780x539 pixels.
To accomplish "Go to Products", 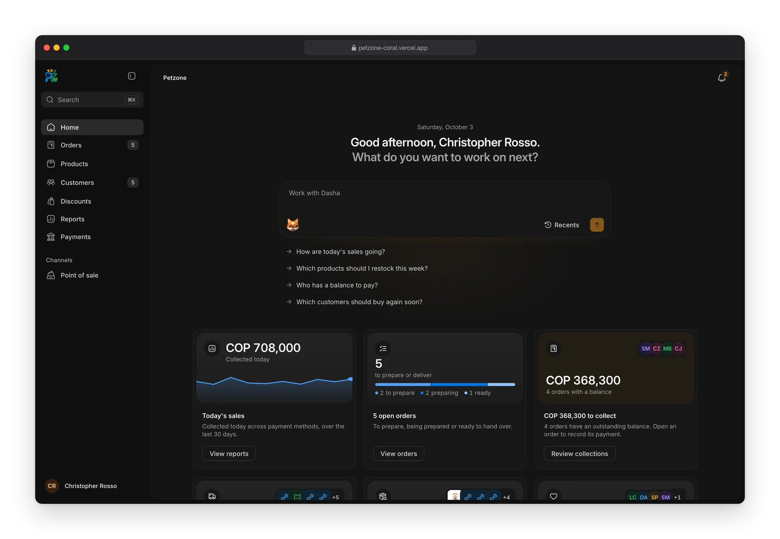I will 92,164.
